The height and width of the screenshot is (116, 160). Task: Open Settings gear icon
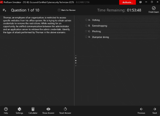click(19, 109)
